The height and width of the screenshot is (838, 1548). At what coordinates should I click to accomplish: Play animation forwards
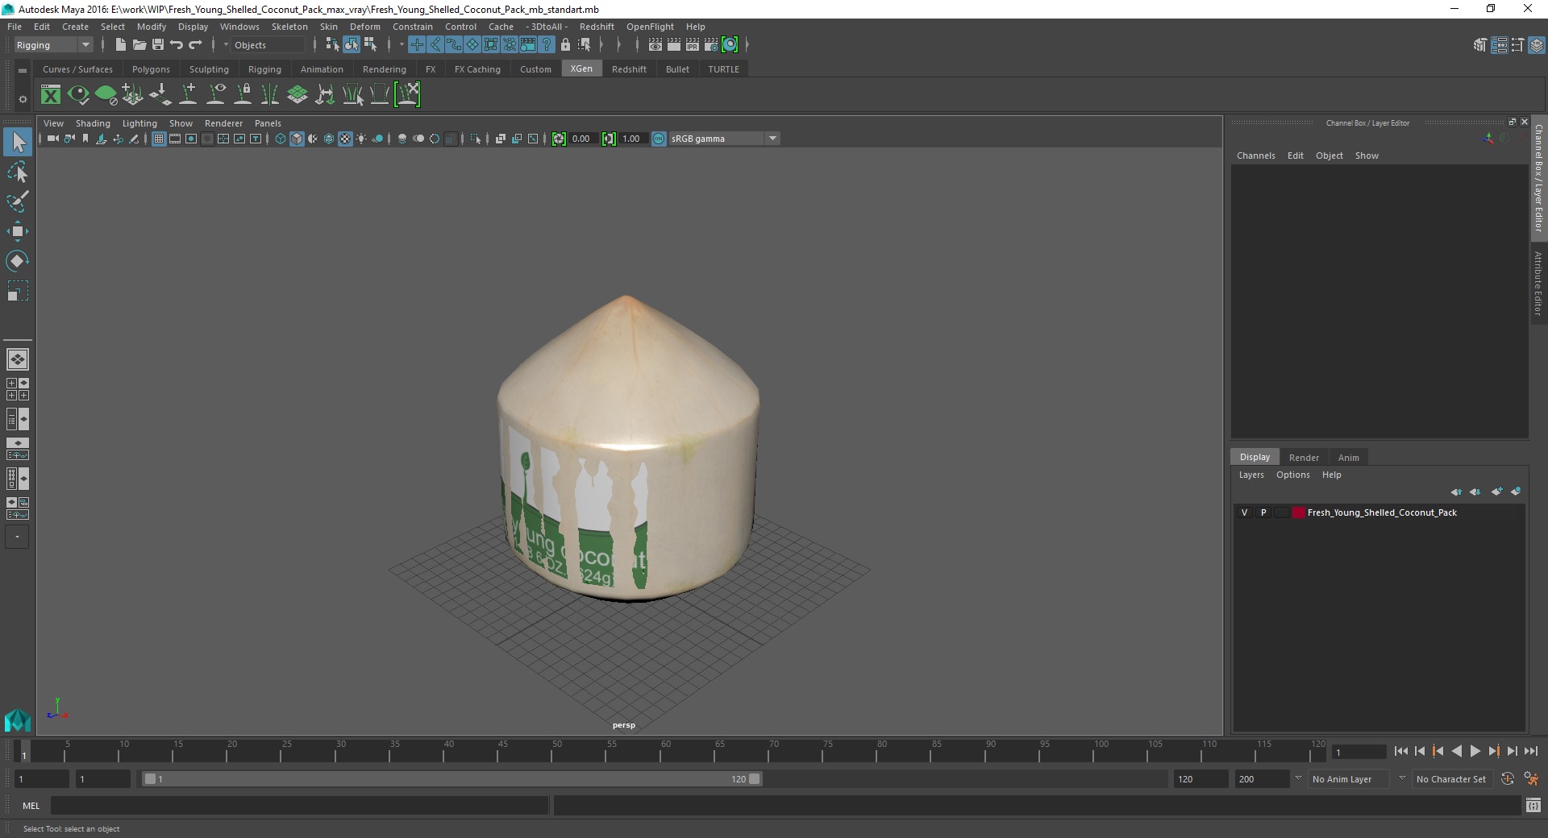tap(1475, 751)
